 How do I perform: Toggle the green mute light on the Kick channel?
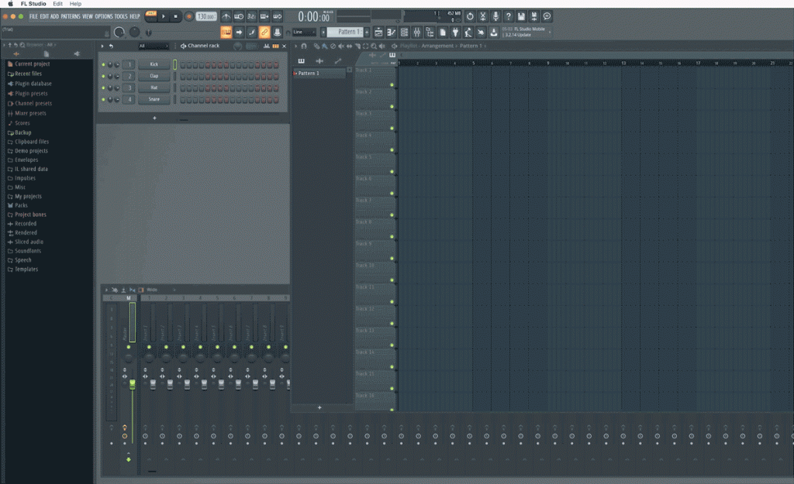click(x=102, y=64)
